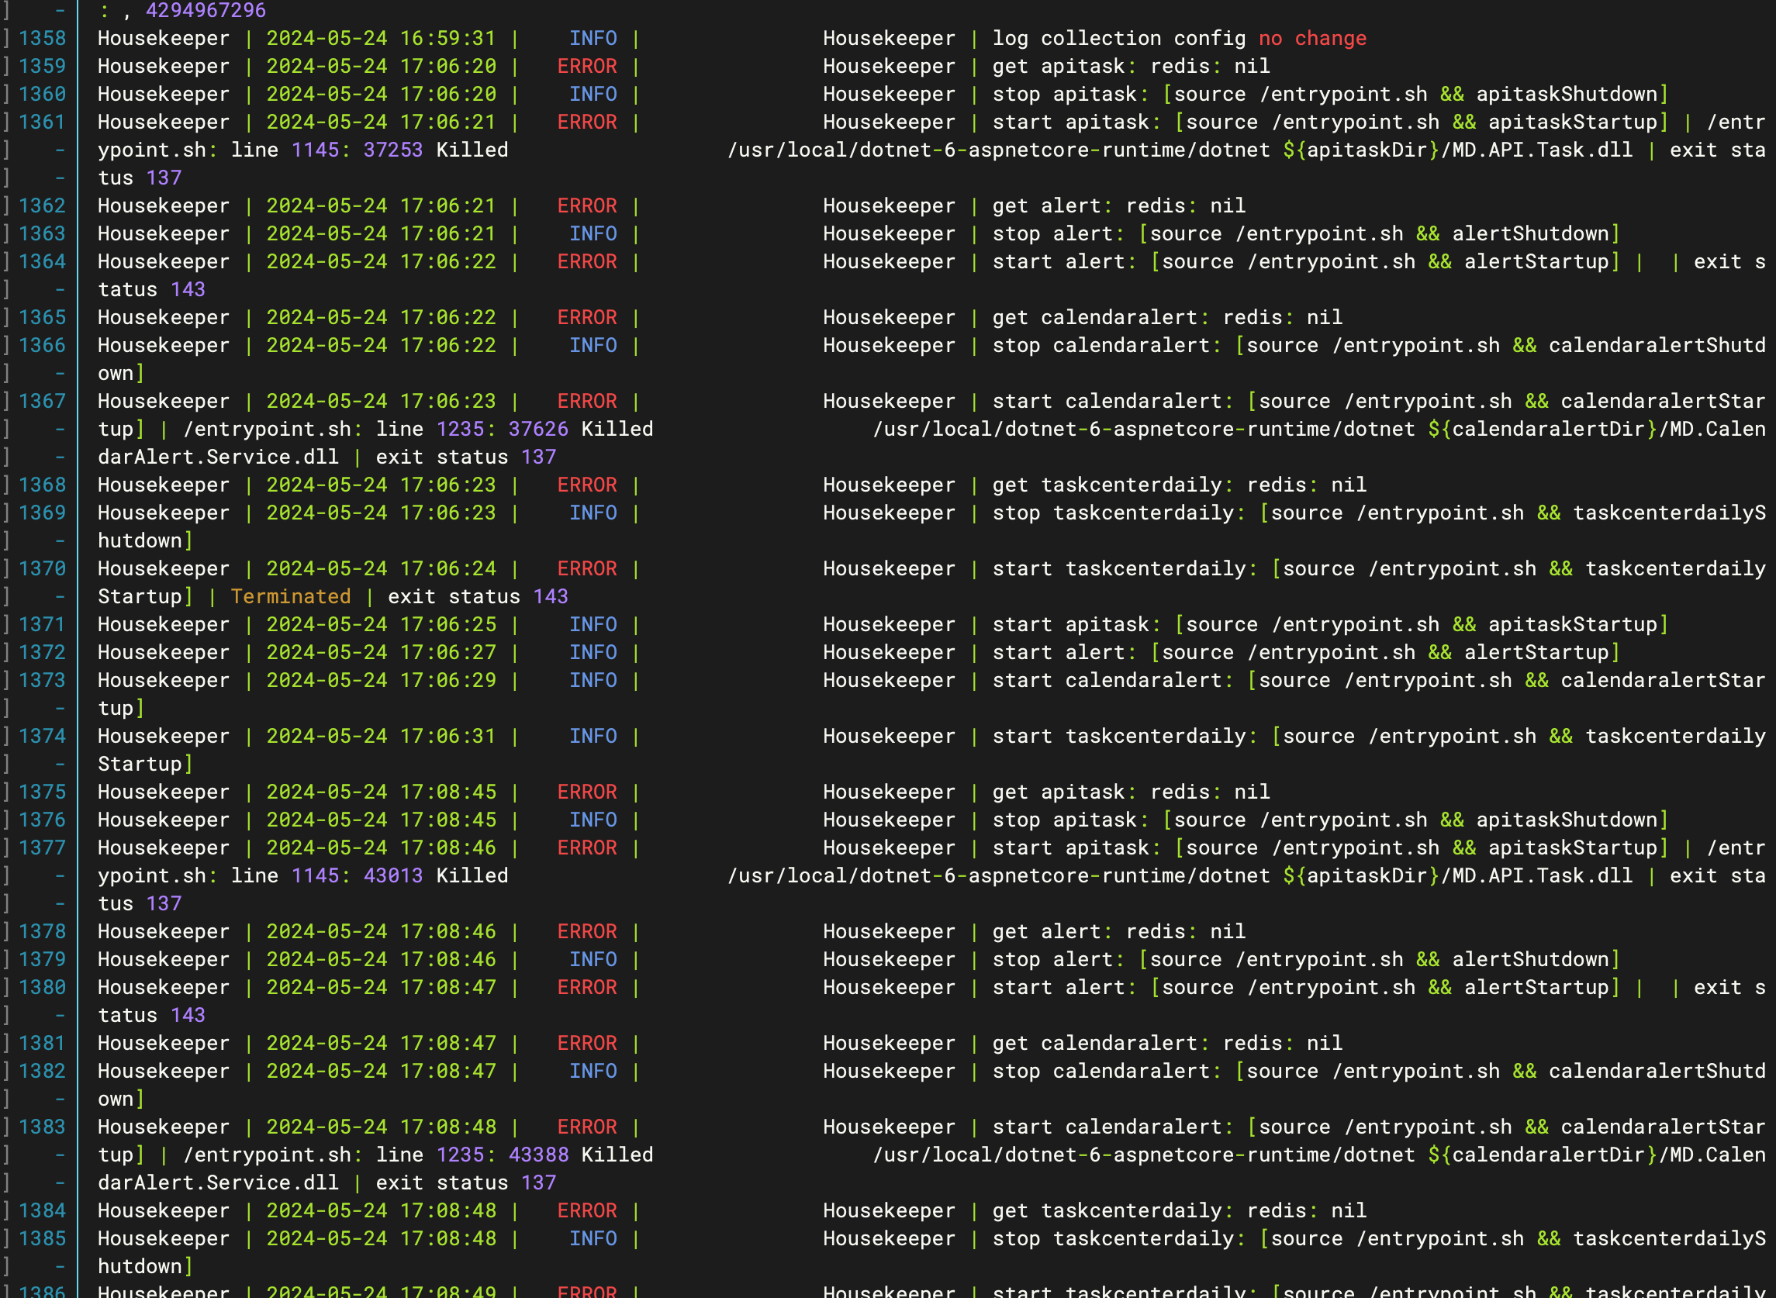Click the orange 'Terminated' word
The height and width of the screenshot is (1298, 1776).
click(291, 596)
